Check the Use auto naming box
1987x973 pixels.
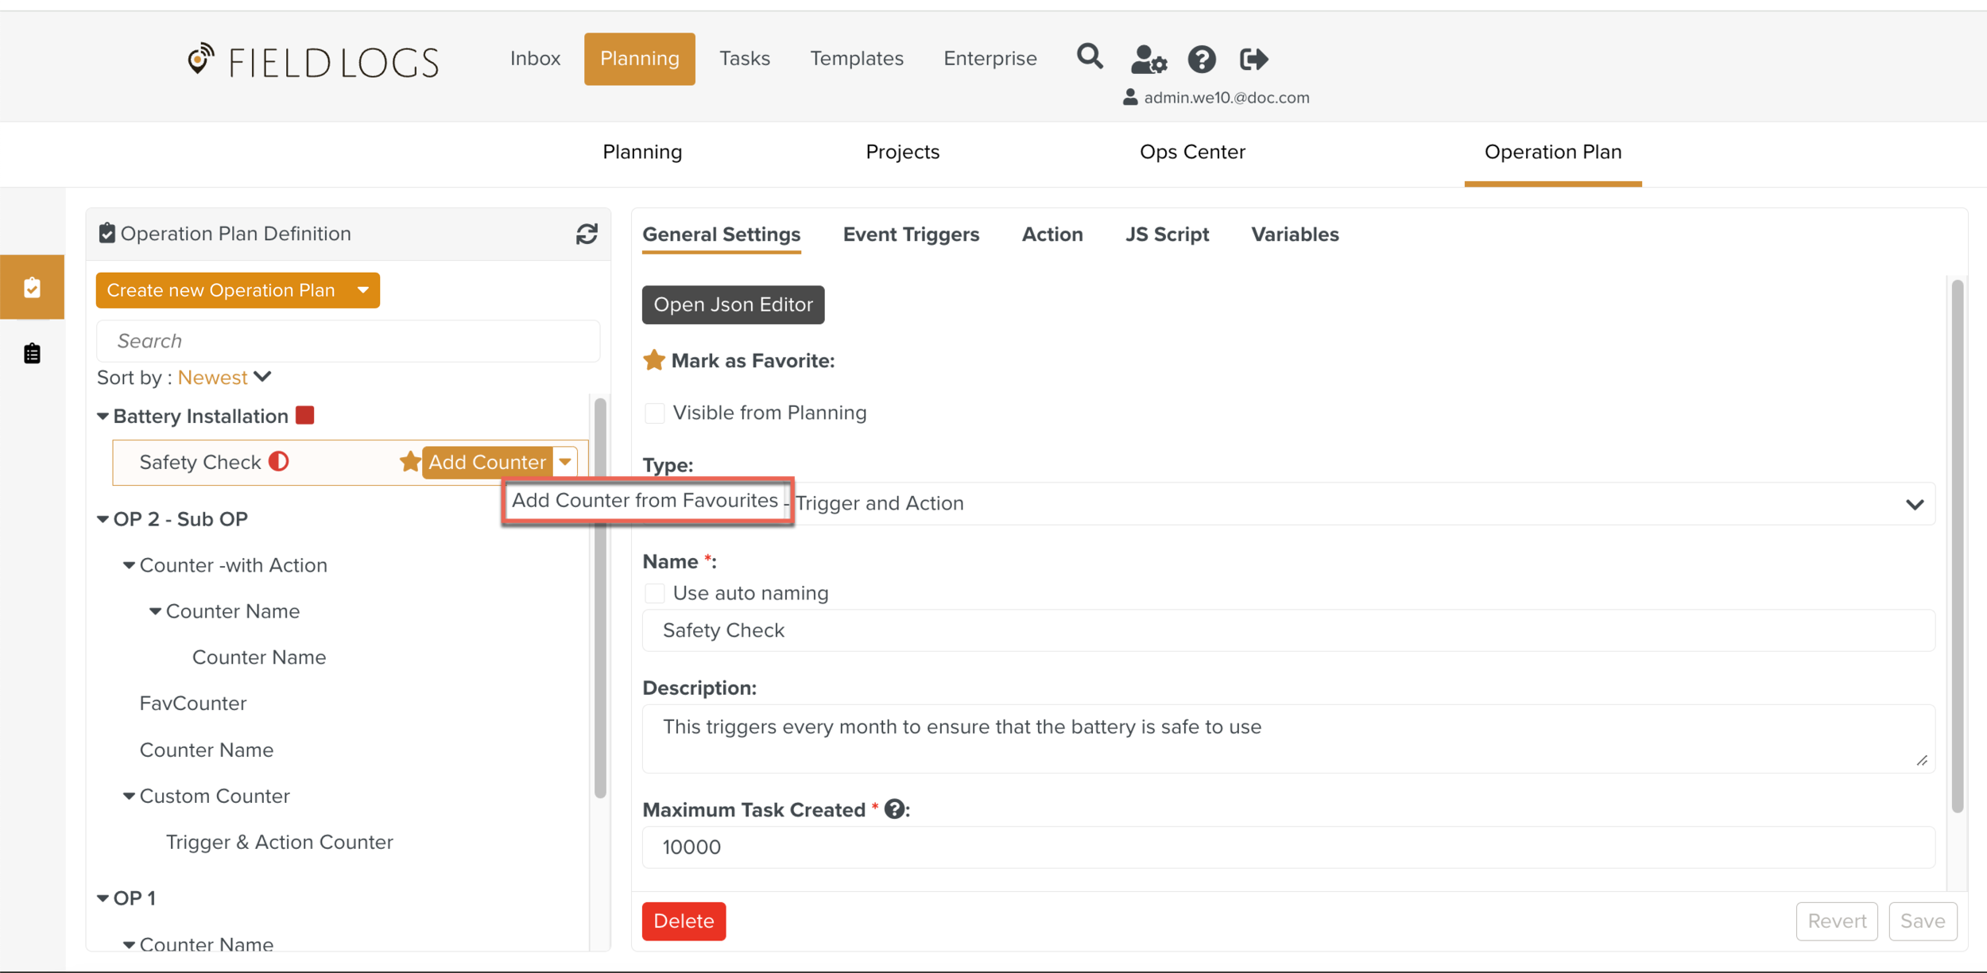pyautogui.click(x=654, y=593)
